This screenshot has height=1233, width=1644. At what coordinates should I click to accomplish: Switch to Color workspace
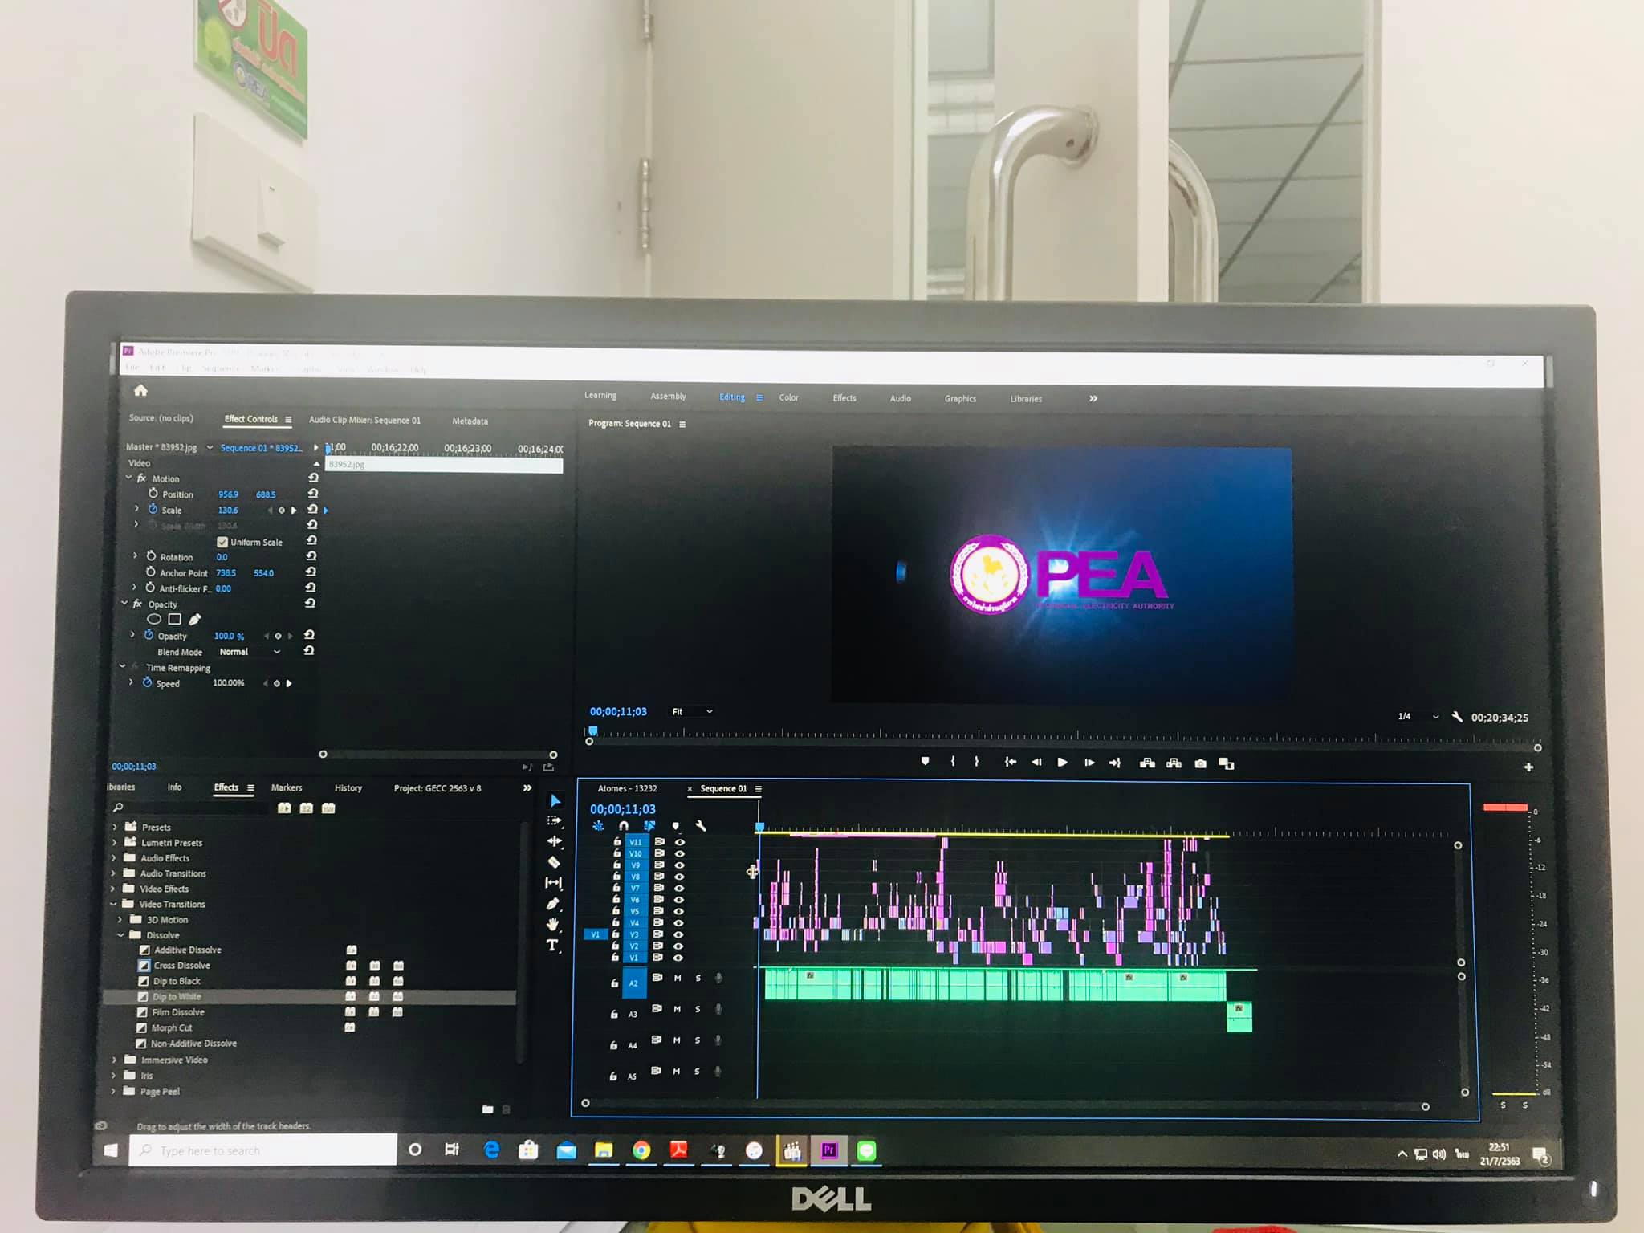788,397
